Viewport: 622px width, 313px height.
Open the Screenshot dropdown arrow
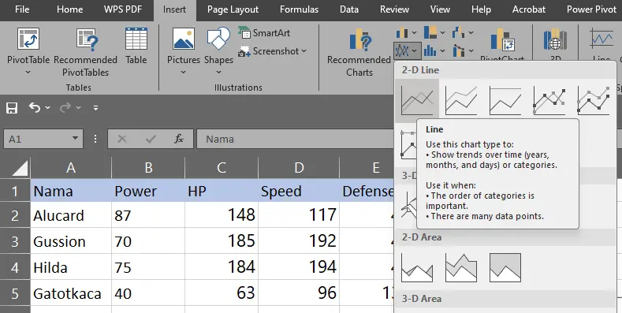point(304,50)
